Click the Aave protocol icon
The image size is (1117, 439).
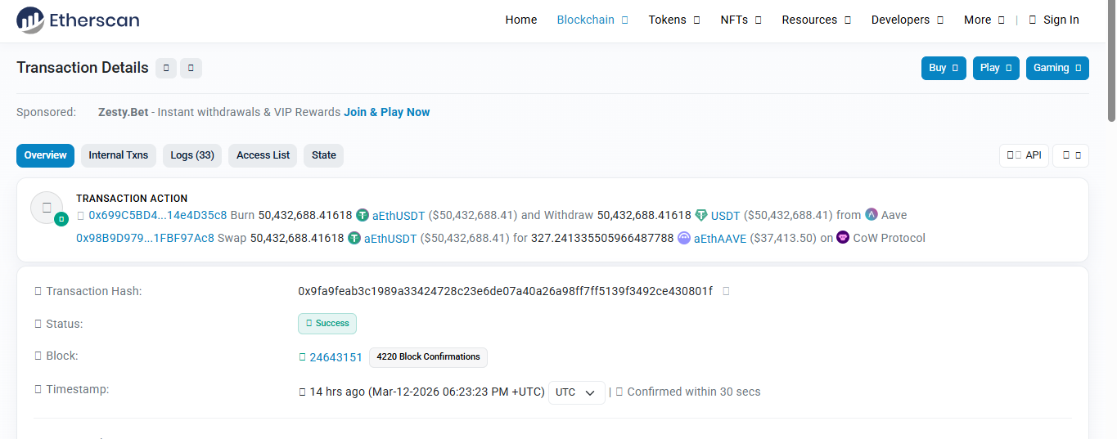tap(872, 215)
